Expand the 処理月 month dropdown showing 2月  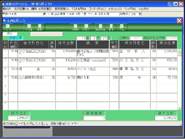click(x=140, y=14)
